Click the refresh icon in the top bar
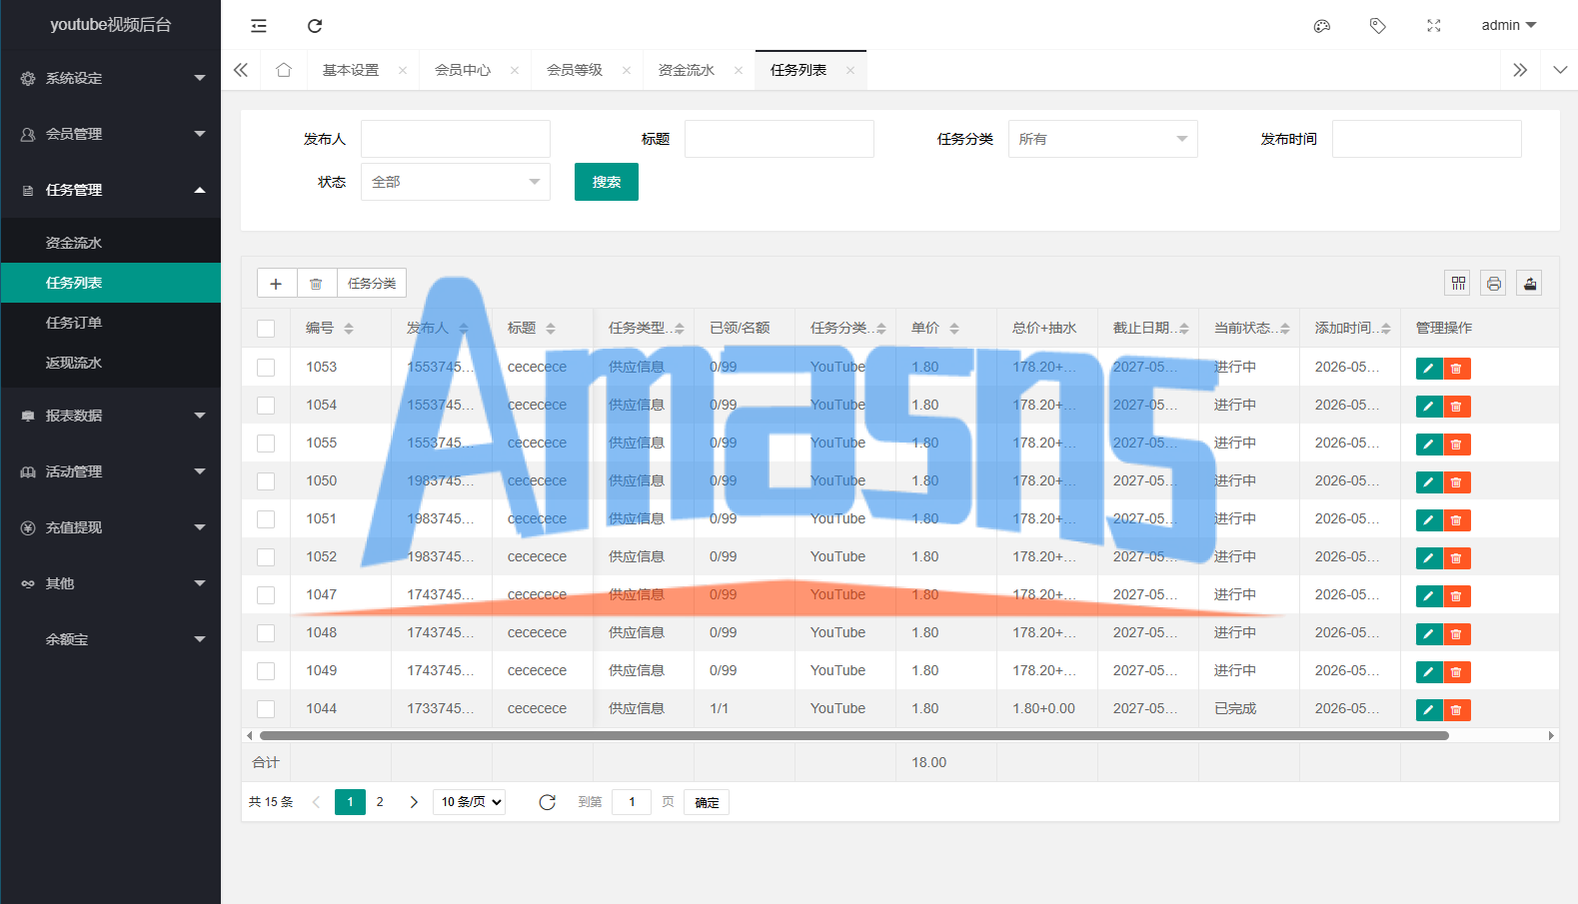 [315, 26]
